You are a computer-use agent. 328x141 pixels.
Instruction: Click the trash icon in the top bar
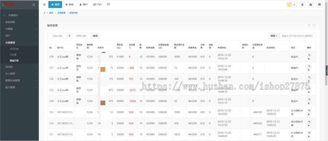(302, 5)
